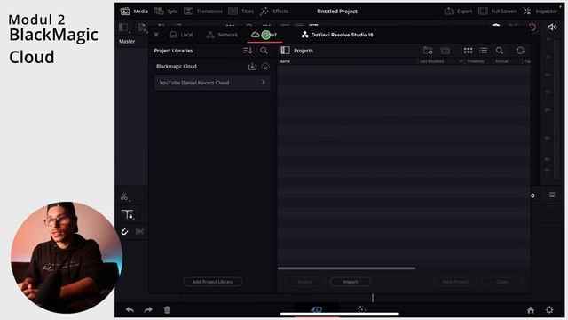Image resolution: width=568 pixels, height=320 pixels.
Task: Toggle the project libraries sidebar
Action: [285, 51]
